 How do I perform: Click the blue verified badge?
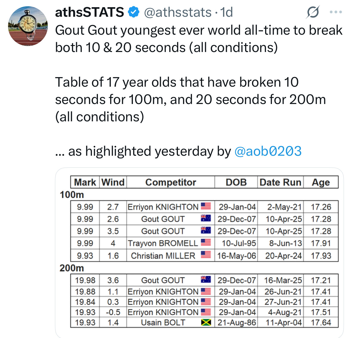tap(134, 12)
